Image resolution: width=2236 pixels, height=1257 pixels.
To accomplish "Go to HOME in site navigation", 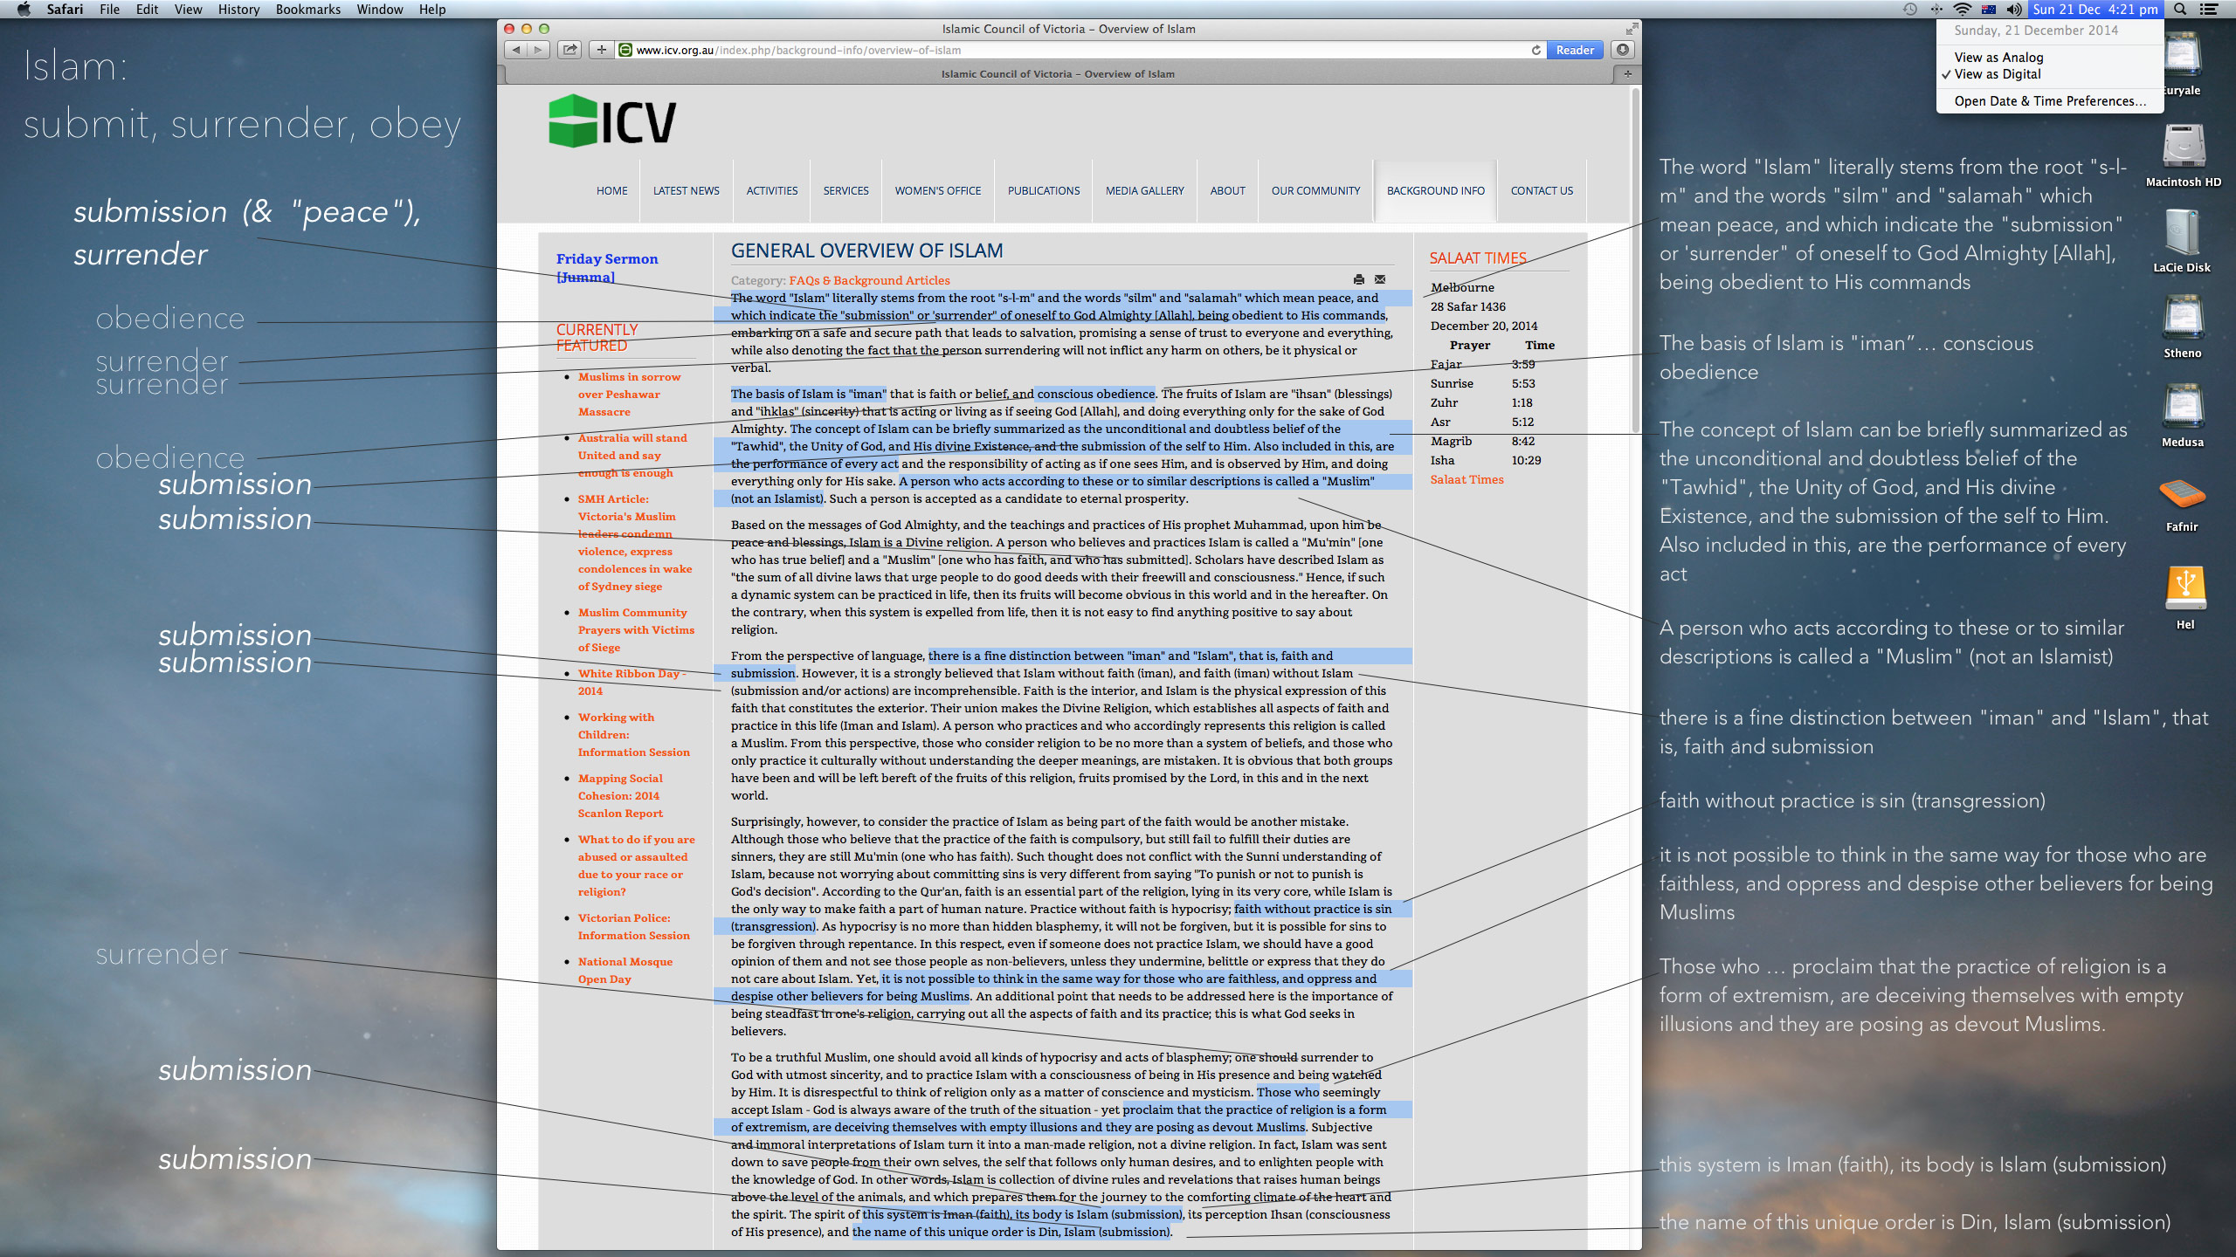I will pyautogui.click(x=611, y=190).
